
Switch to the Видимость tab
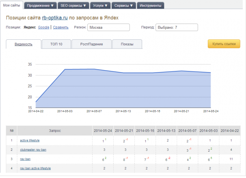tap(24, 44)
